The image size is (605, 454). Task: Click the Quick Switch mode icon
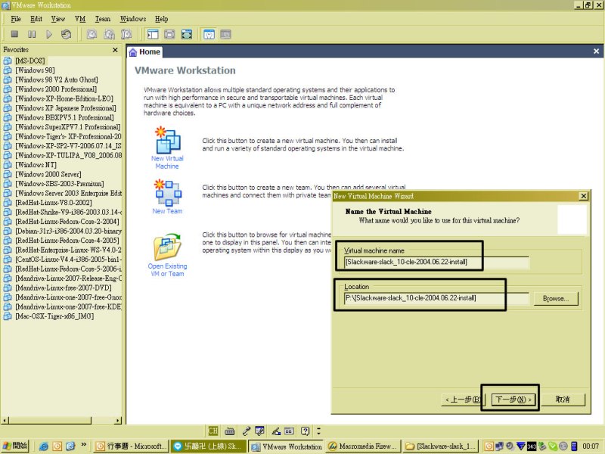coord(169,34)
